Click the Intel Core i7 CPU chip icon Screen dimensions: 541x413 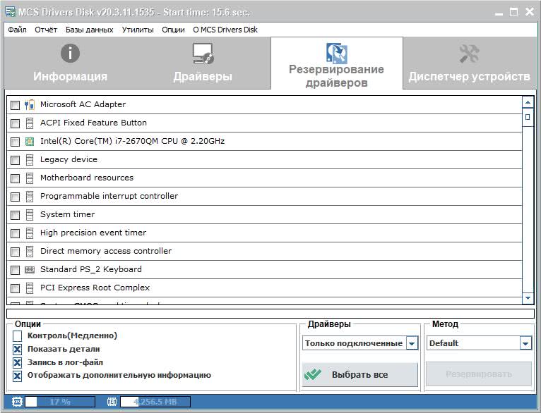[x=30, y=142]
